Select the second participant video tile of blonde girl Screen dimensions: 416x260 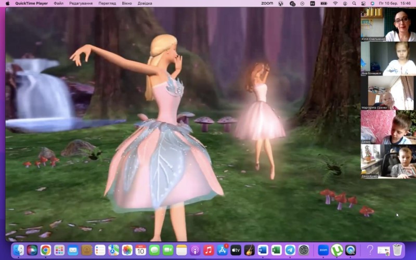388,59
